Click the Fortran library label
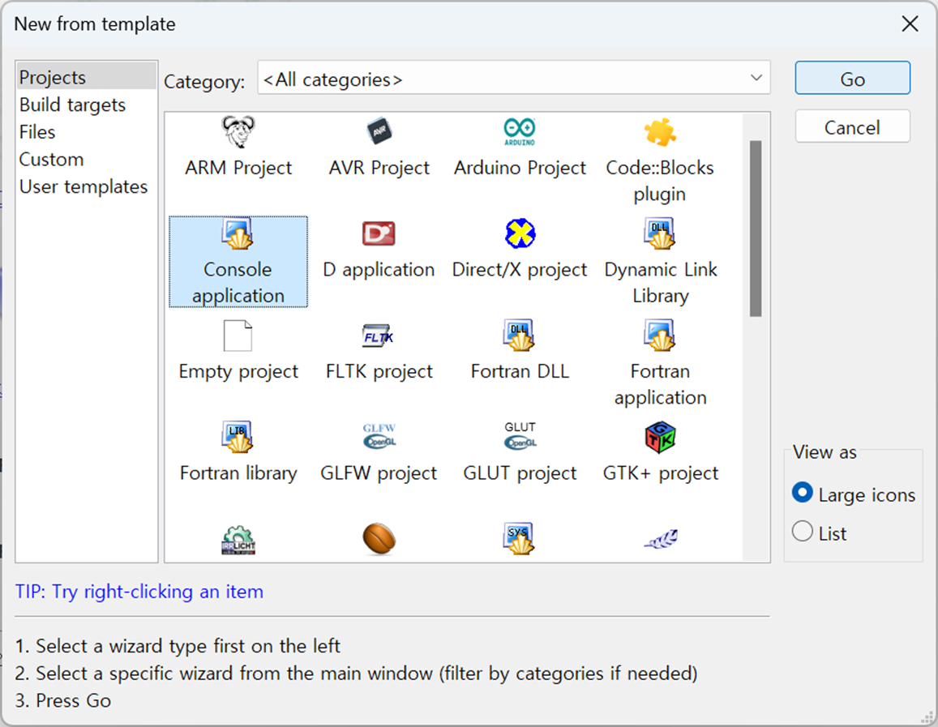The image size is (938, 727). point(238,473)
